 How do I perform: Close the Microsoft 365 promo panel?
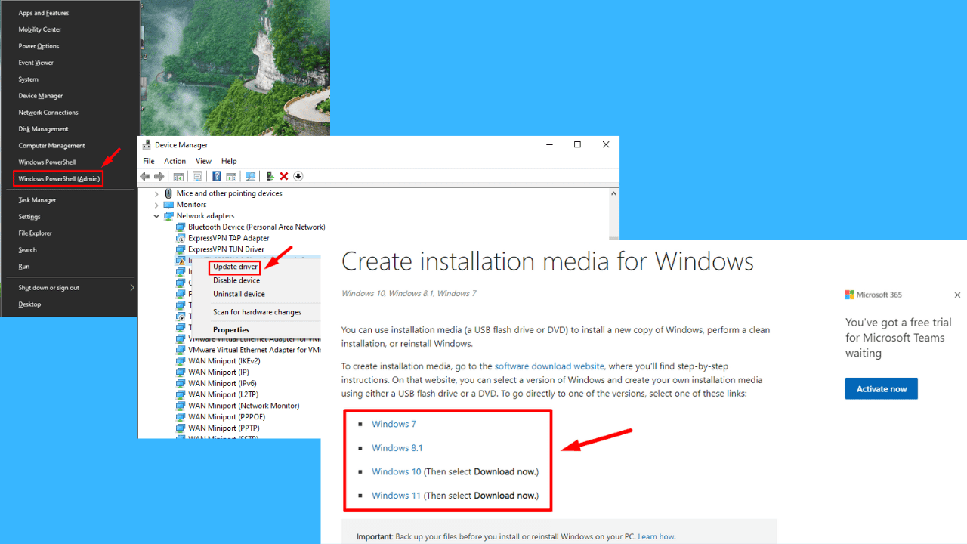957,295
